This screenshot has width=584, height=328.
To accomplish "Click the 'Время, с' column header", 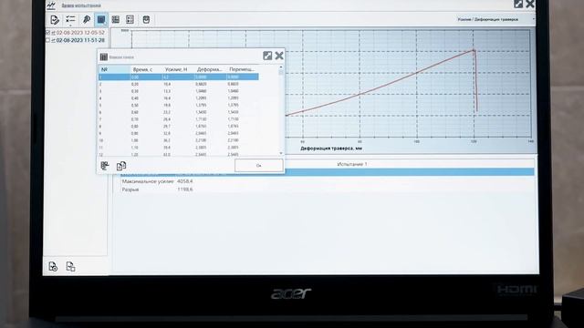I will coord(142,69).
